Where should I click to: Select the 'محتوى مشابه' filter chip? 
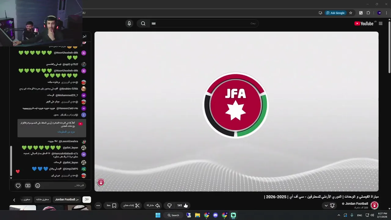pos(42,200)
